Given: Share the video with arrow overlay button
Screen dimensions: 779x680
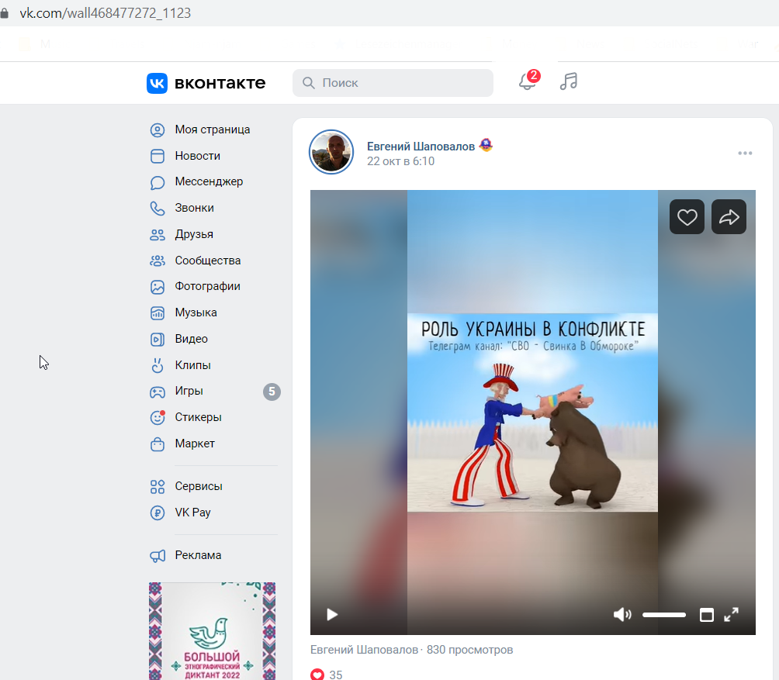Looking at the screenshot, I should tap(729, 217).
